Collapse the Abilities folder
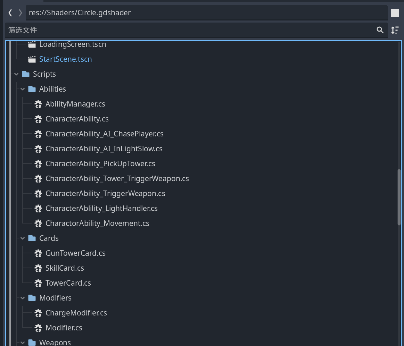Viewport: 404px width, 346px height. pyautogui.click(x=23, y=89)
